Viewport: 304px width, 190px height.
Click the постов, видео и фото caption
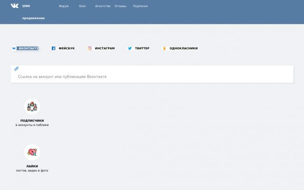(x=32, y=171)
